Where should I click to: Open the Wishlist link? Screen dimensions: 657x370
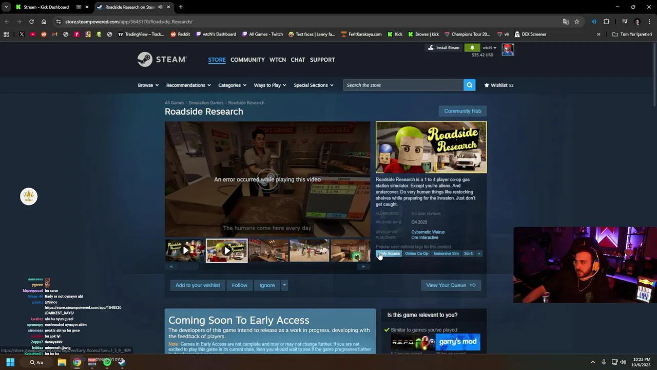(499, 85)
